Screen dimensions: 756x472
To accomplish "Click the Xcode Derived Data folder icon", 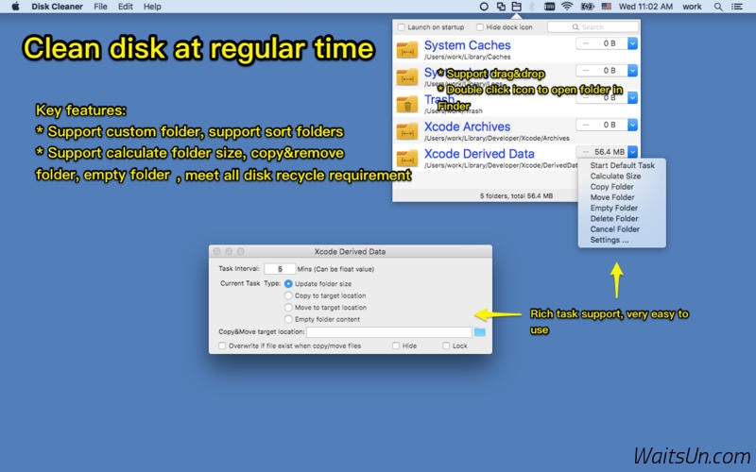I will (407, 158).
